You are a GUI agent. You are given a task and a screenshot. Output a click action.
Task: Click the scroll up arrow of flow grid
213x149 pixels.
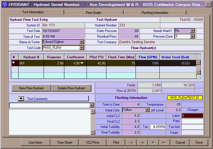pyautogui.click(x=198, y=63)
